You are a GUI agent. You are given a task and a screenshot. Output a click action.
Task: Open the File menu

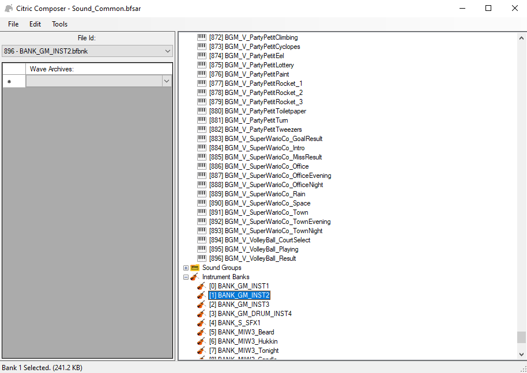13,24
